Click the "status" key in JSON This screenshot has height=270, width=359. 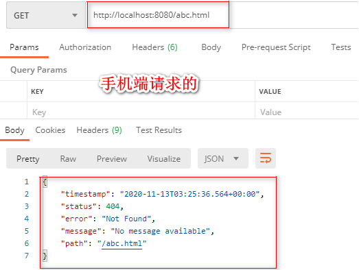pos(79,206)
